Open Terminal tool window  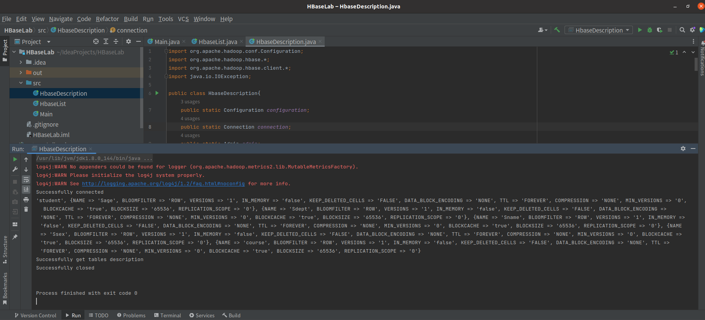[168, 315]
